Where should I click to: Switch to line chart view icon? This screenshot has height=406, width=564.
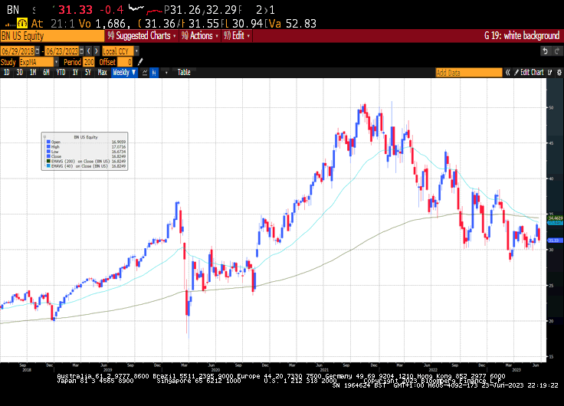click(145, 72)
